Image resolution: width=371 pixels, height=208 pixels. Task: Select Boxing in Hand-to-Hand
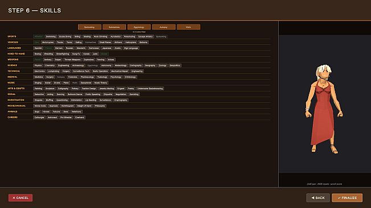pos(38,54)
